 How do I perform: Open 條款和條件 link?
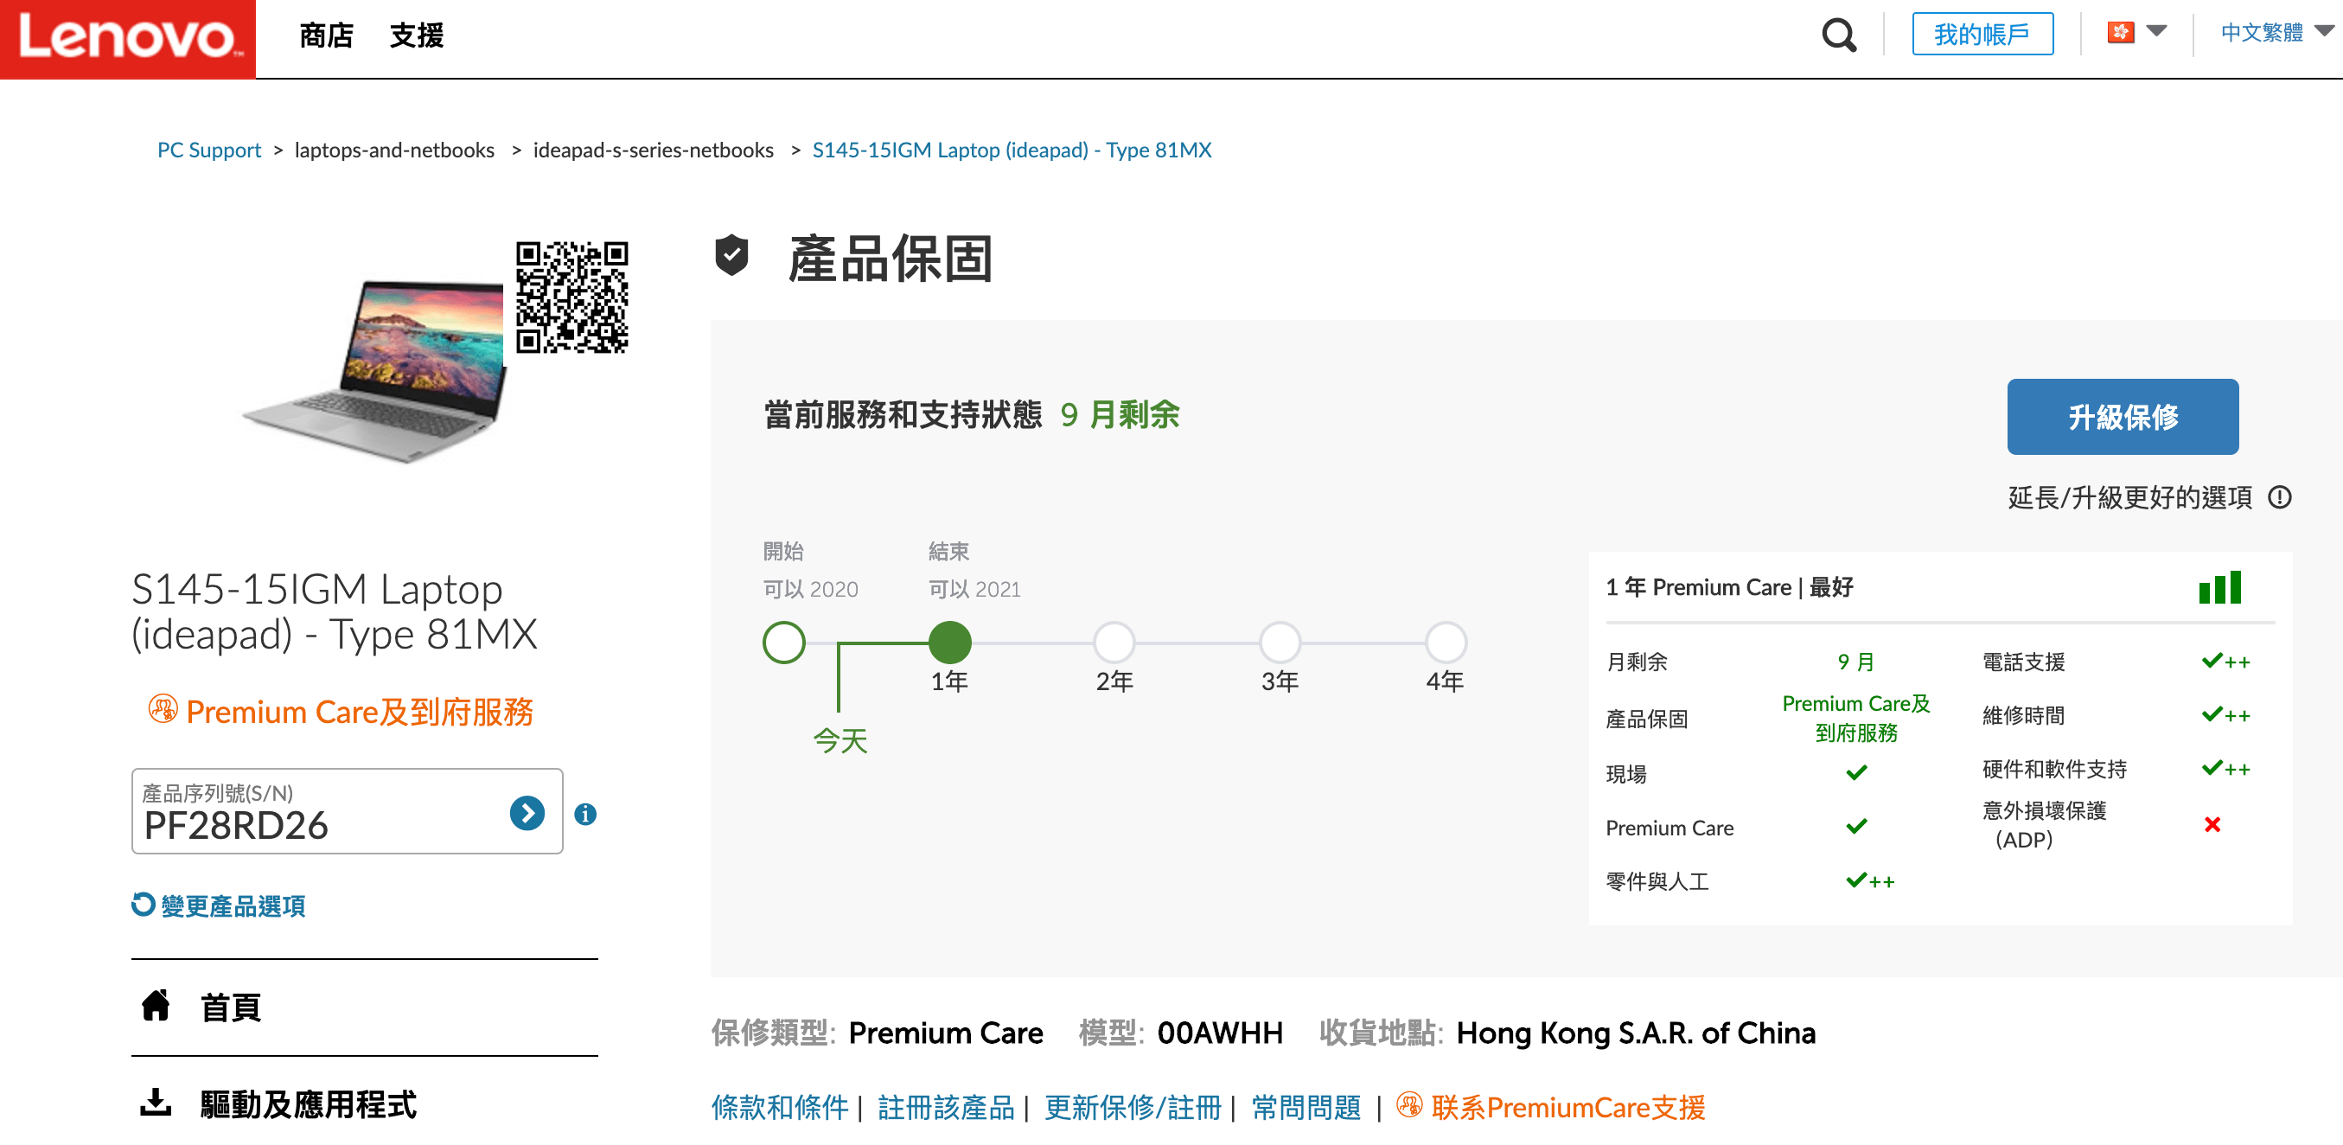(x=779, y=1107)
